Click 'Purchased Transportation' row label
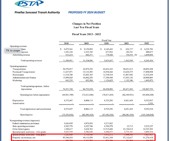This screenshot has width=170, height=141. pyautogui.click(x=24, y=72)
